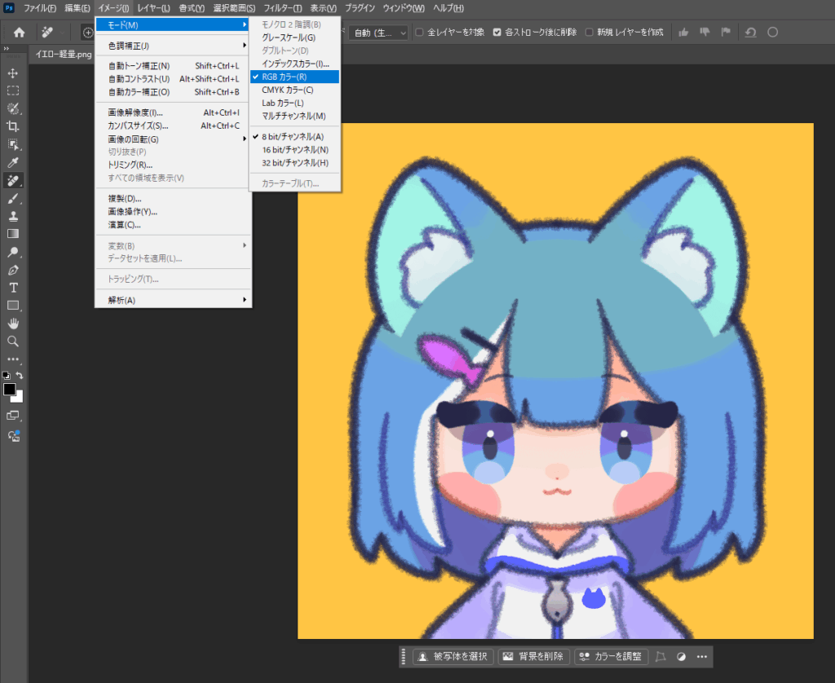Select the Crop tool
This screenshot has width=835, height=683.
coord(13,126)
